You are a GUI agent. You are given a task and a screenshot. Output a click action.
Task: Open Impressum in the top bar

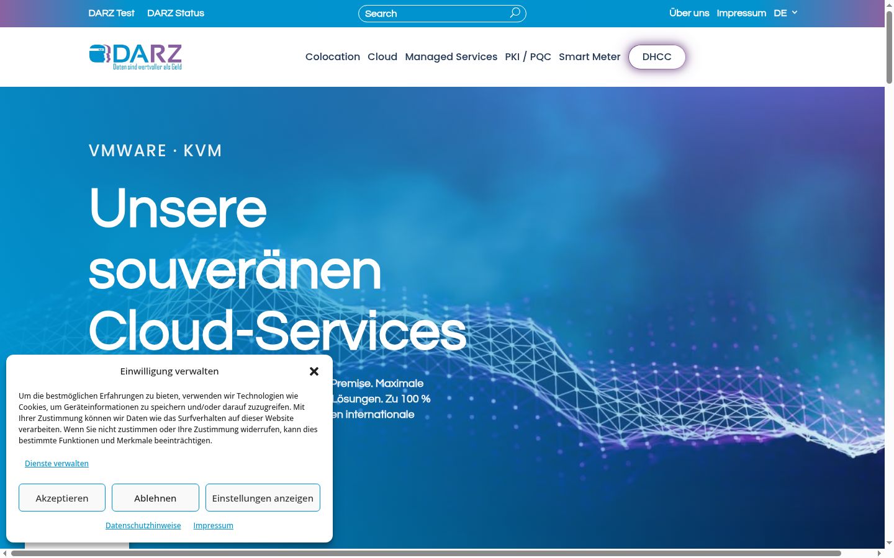pos(741,13)
